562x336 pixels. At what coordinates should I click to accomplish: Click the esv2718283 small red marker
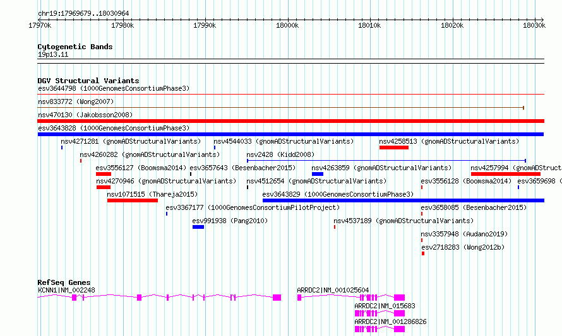point(423,253)
